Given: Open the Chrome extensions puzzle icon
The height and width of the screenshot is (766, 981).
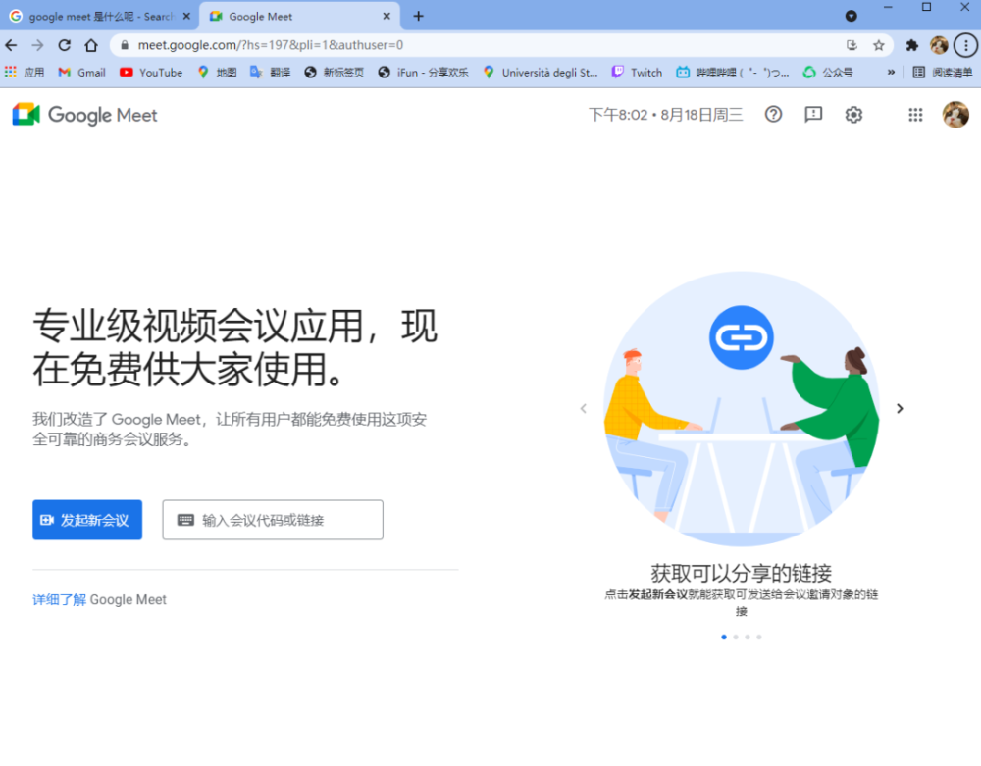Looking at the screenshot, I should click(x=911, y=45).
